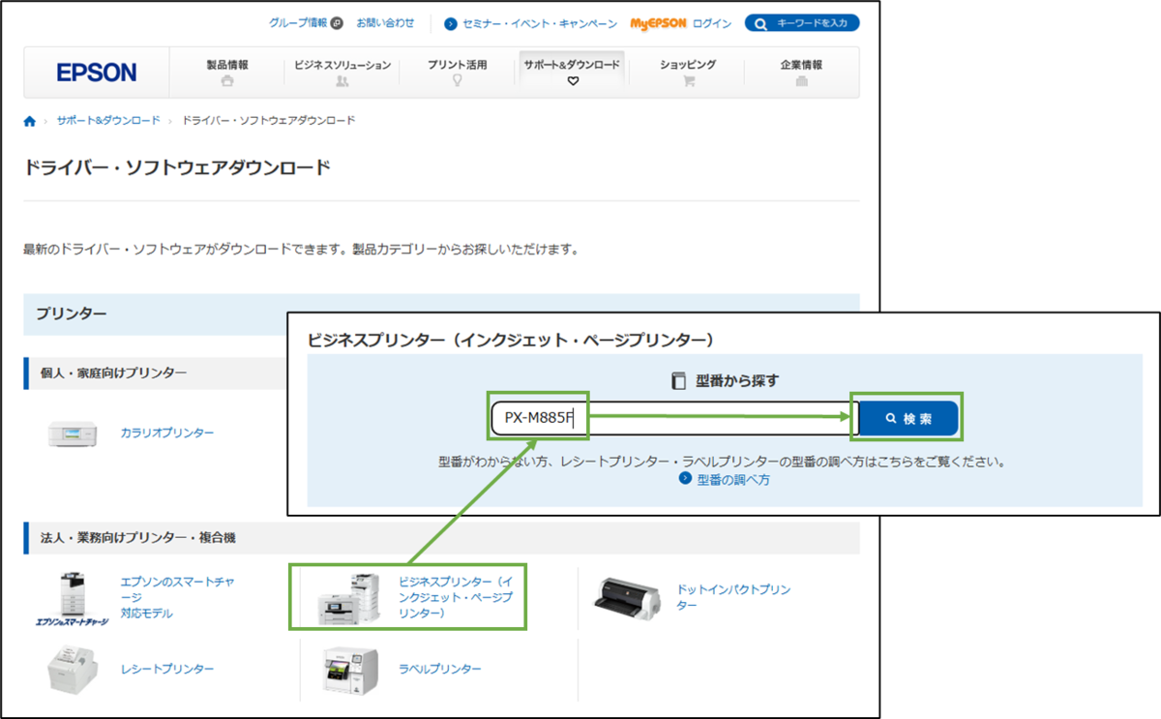Click the Colorio printer thumbnail
This screenshot has width=1161, height=719.
click(x=74, y=434)
